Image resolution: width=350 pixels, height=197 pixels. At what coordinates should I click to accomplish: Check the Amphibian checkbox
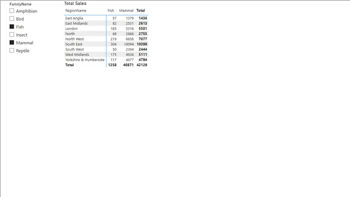(x=12, y=11)
